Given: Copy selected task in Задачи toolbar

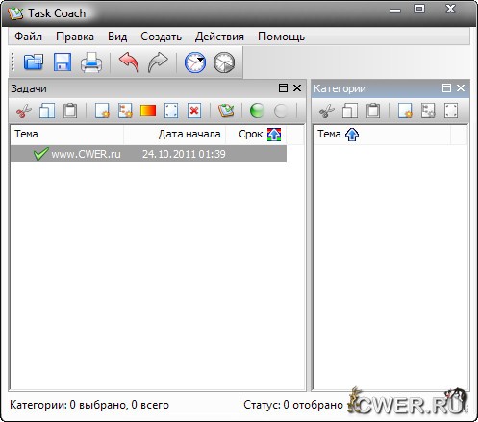Looking at the screenshot, I should tap(47, 112).
